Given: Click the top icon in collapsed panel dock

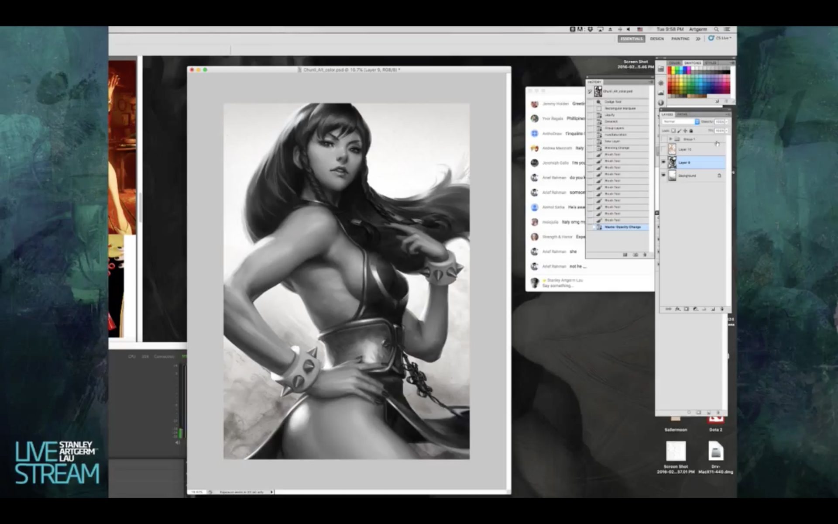Looking at the screenshot, I should (660, 69).
